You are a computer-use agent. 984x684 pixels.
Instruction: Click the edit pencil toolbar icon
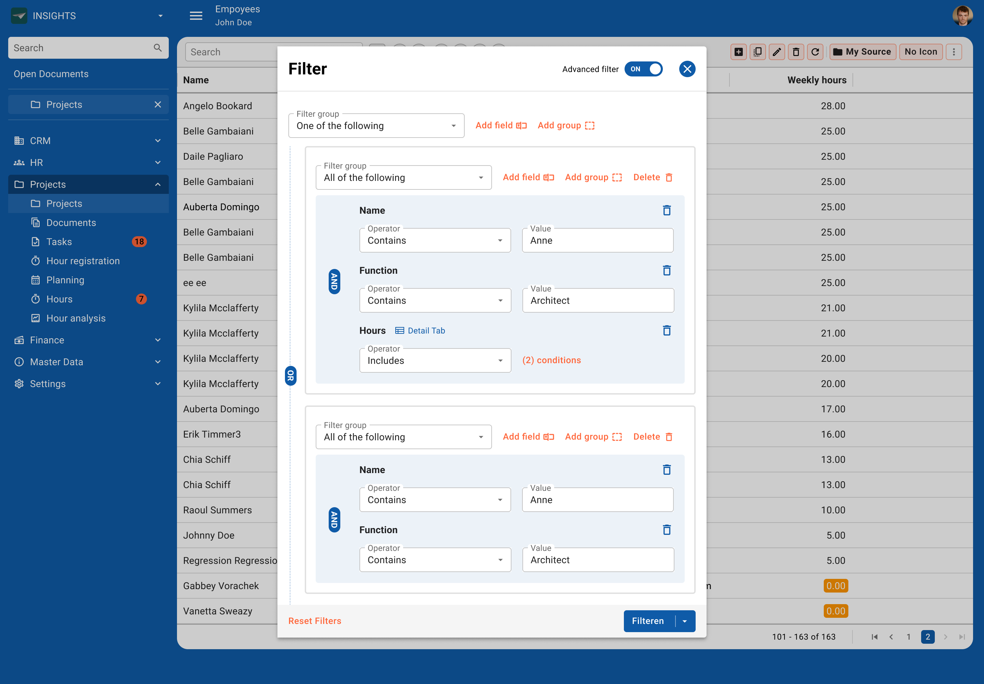(x=777, y=52)
